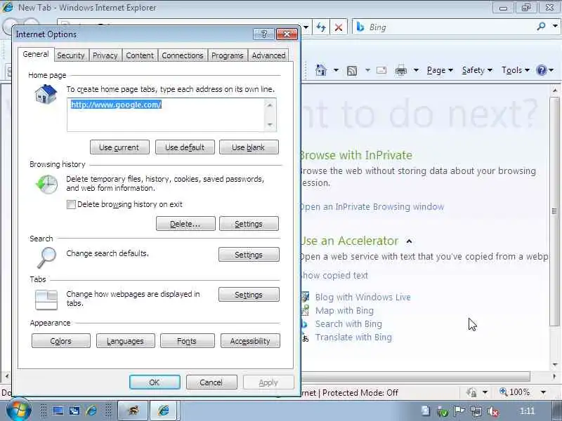Open the Feeds dropdown arrow

click(x=367, y=70)
